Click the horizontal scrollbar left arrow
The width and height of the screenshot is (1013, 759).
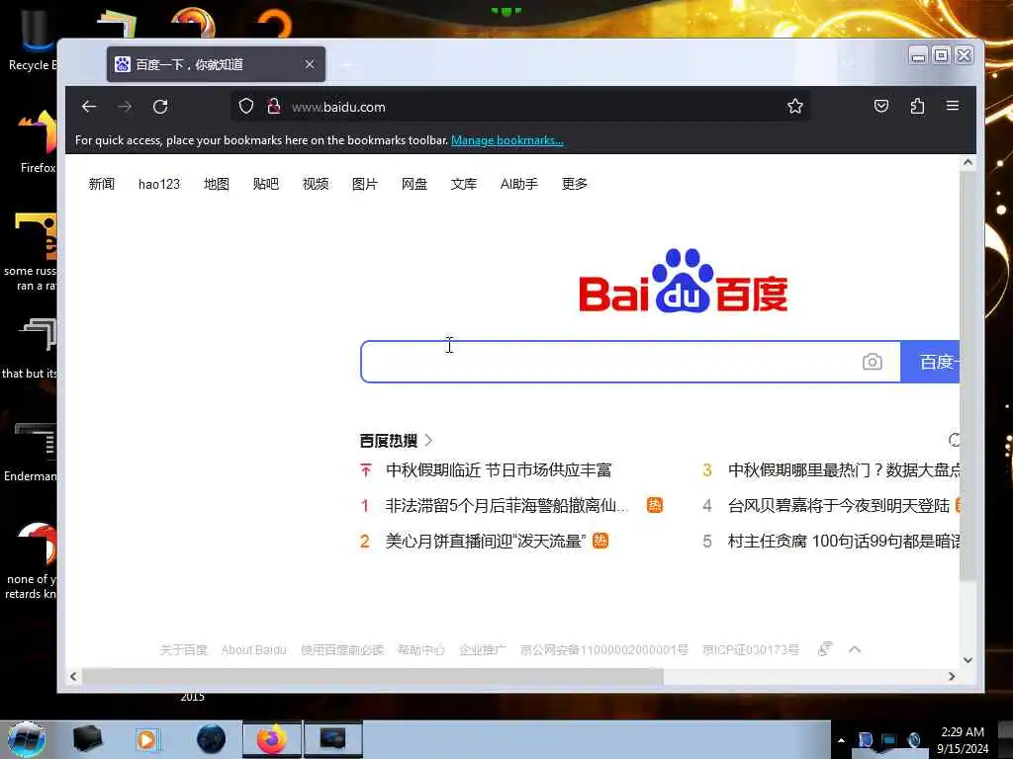pyautogui.click(x=73, y=676)
